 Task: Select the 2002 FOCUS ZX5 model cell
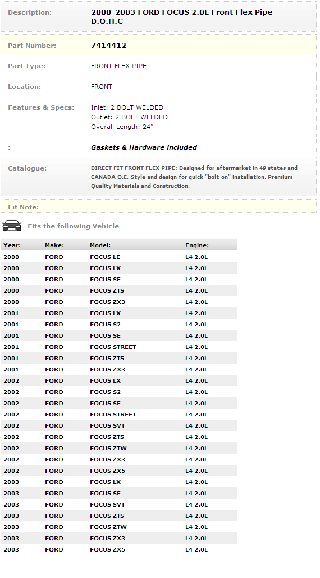click(107, 471)
